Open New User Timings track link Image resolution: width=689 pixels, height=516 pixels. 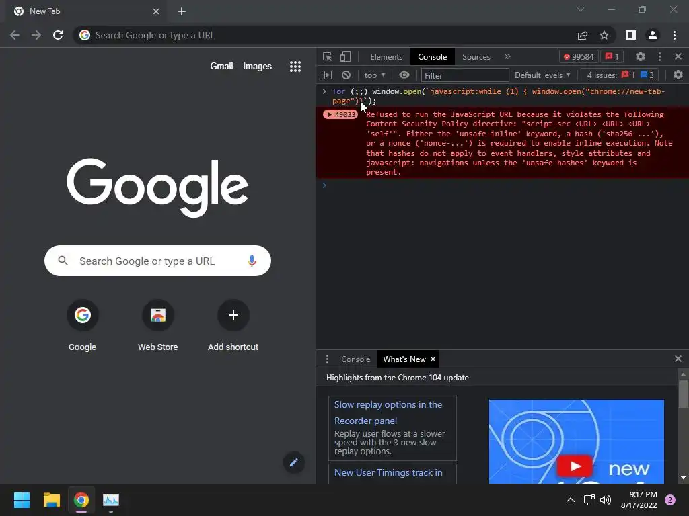388,472
